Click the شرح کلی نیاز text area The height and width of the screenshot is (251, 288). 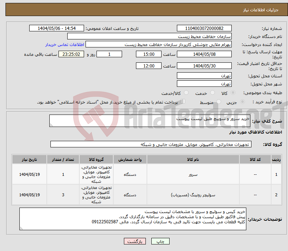(x=150, y=121)
